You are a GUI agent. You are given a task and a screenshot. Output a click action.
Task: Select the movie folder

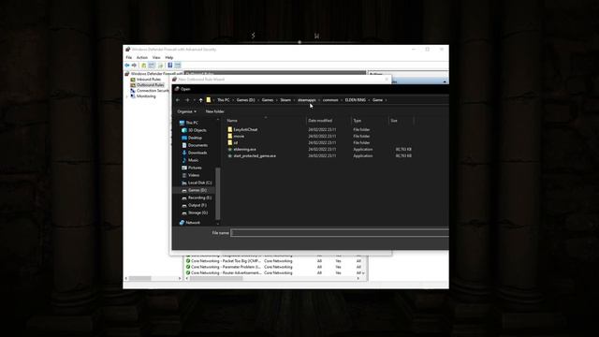tap(239, 136)
